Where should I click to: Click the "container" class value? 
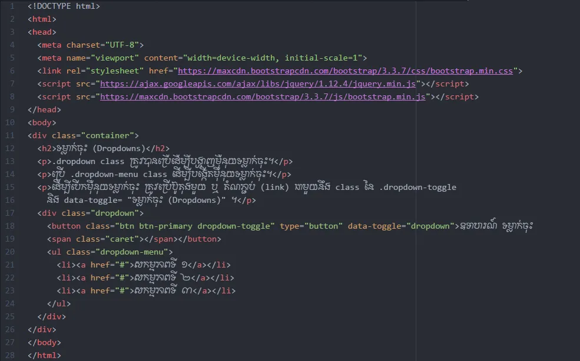click(x=108, y=135)
